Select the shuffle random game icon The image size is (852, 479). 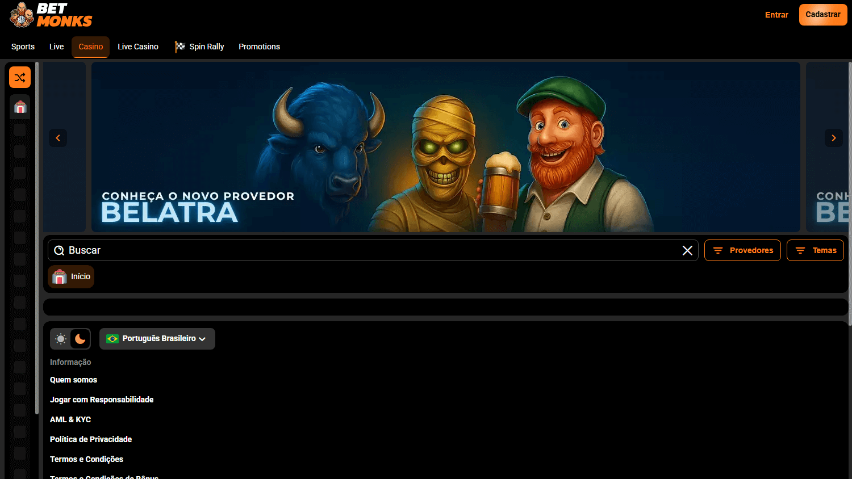point(20,77)
